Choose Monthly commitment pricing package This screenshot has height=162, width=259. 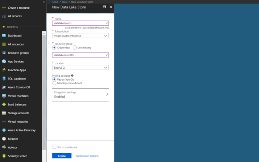click(54, 83)
